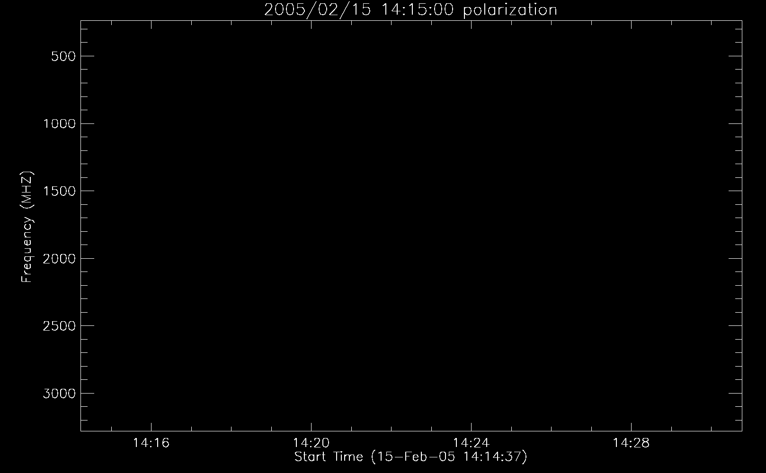Click the 14:16 time tick label
The height and width of the screenshot is (473, 766).
pyautogui.click(x=151, y=443)
